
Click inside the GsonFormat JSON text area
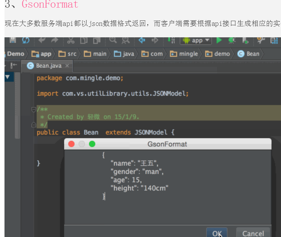click(x=168, y=187)
